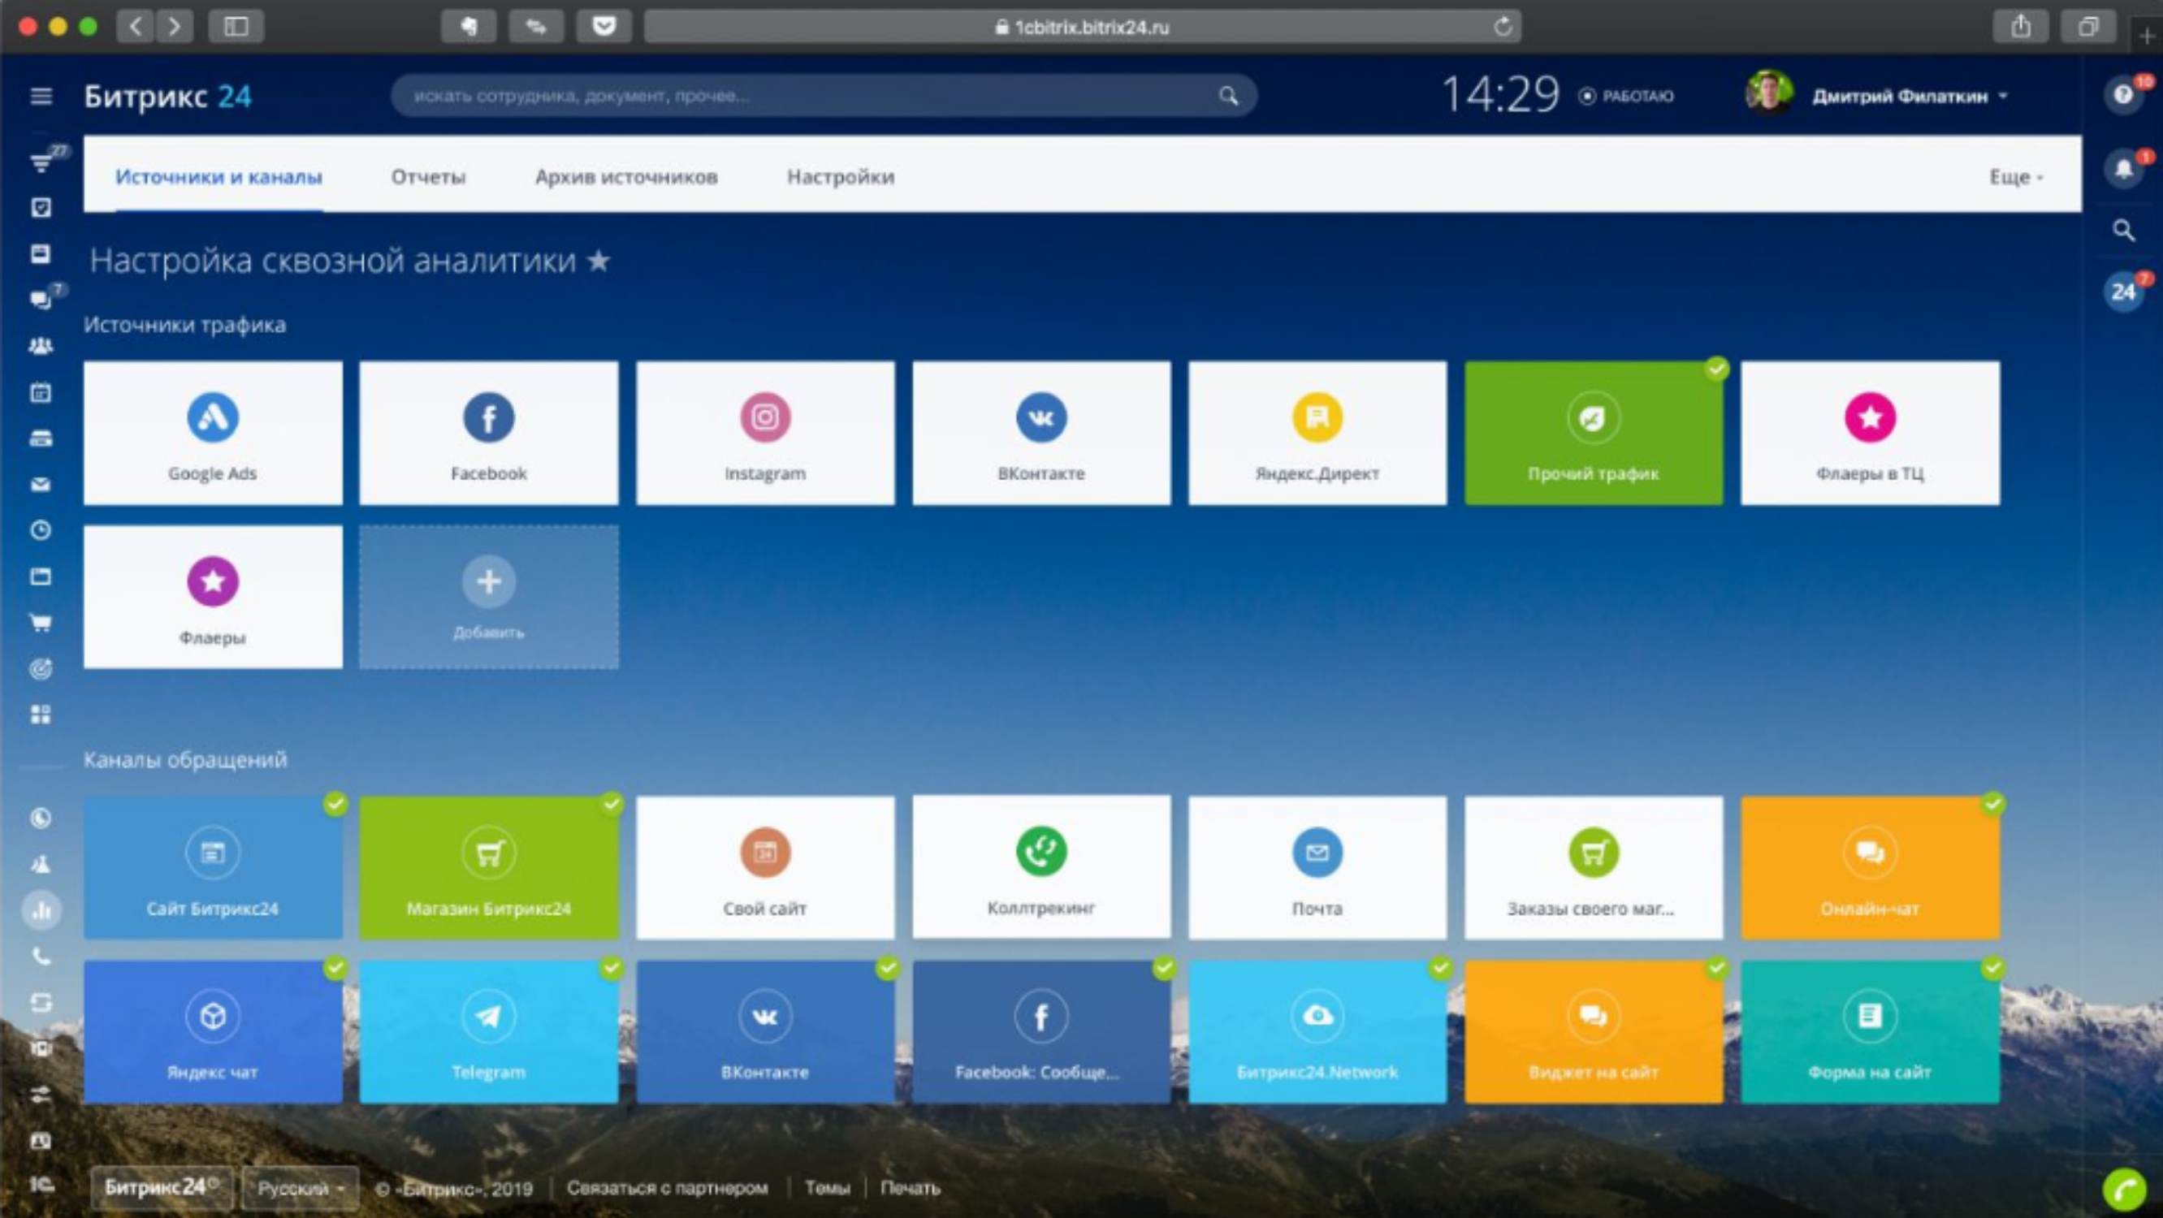This screenshot has height=1218, width=2163.
Task: Switch to the Отчеты tab
Action: [x=428, y=176]
